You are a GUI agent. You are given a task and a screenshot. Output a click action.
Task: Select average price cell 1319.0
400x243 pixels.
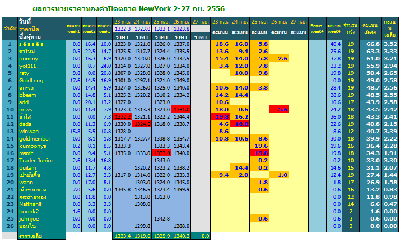142,236
